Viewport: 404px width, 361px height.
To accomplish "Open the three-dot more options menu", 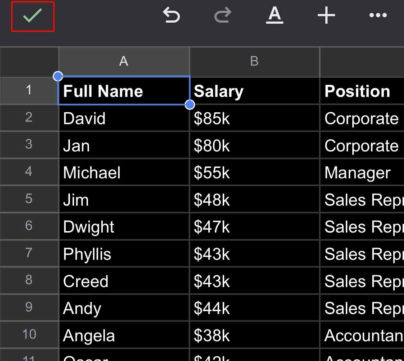I will [x=378, y=15].
